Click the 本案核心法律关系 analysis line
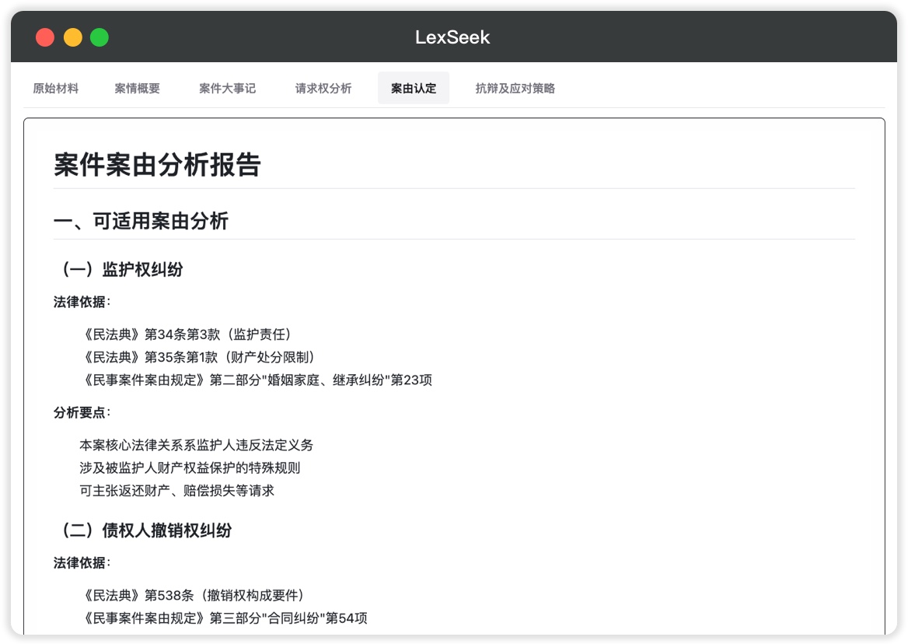 click(196, 445)
